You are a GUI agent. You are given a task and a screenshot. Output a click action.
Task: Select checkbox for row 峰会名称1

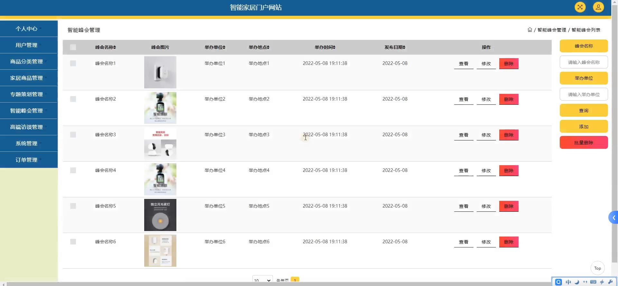(73, 63)
